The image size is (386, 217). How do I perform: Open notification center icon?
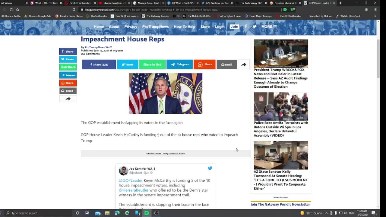click(x=373, y=213)
